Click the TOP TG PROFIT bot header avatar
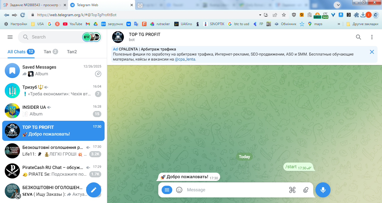 [x=118, y=37]
